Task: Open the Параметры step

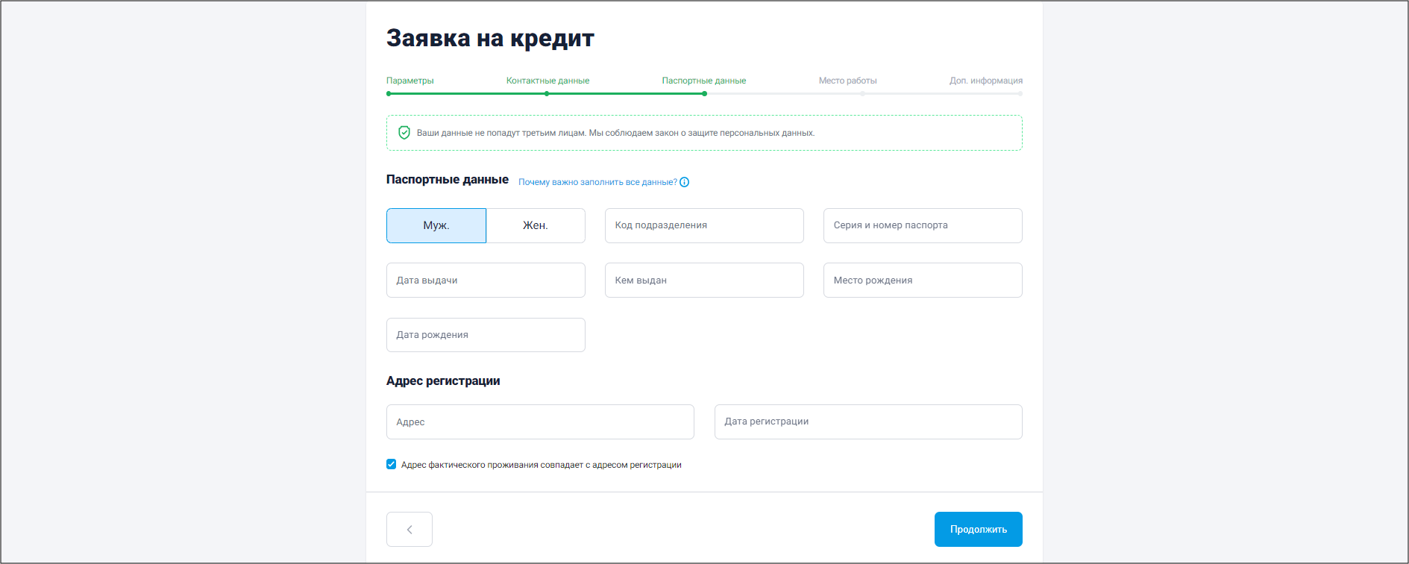Action: pos(410,81)
